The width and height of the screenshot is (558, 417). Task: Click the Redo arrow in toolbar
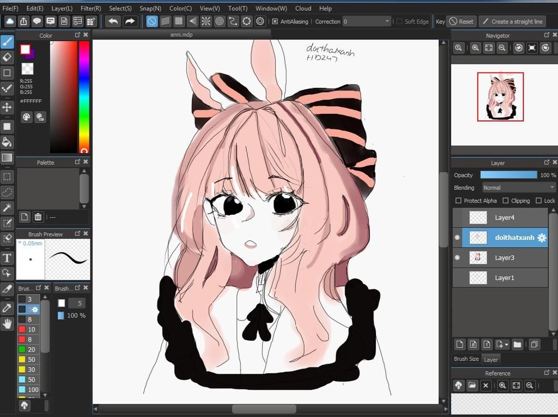(x=130, y=21)
